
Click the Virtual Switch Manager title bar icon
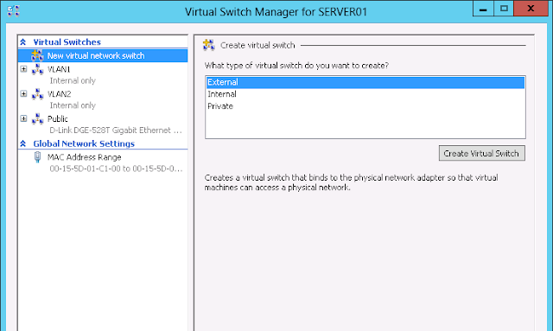point(14,11)
